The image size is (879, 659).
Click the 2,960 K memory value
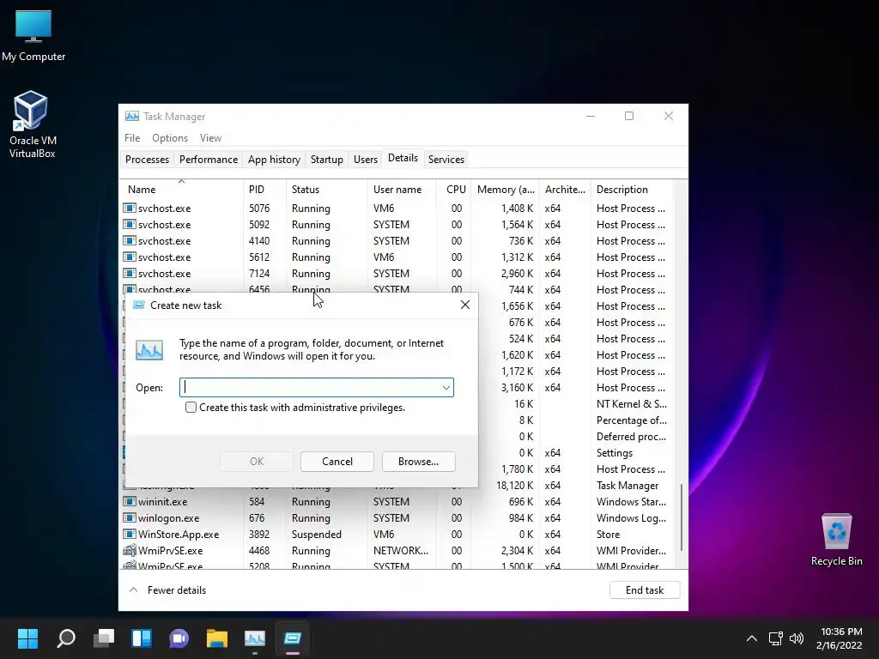pos(517,273)
